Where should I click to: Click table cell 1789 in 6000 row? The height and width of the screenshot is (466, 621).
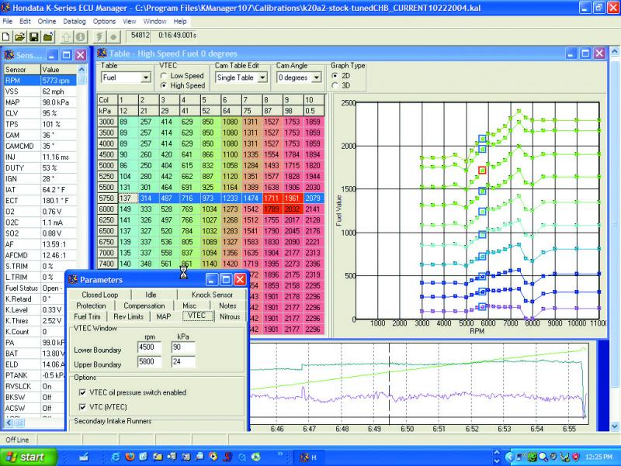click(272, 209)
